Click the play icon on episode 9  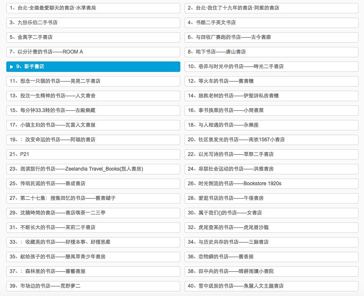[11, 67]
